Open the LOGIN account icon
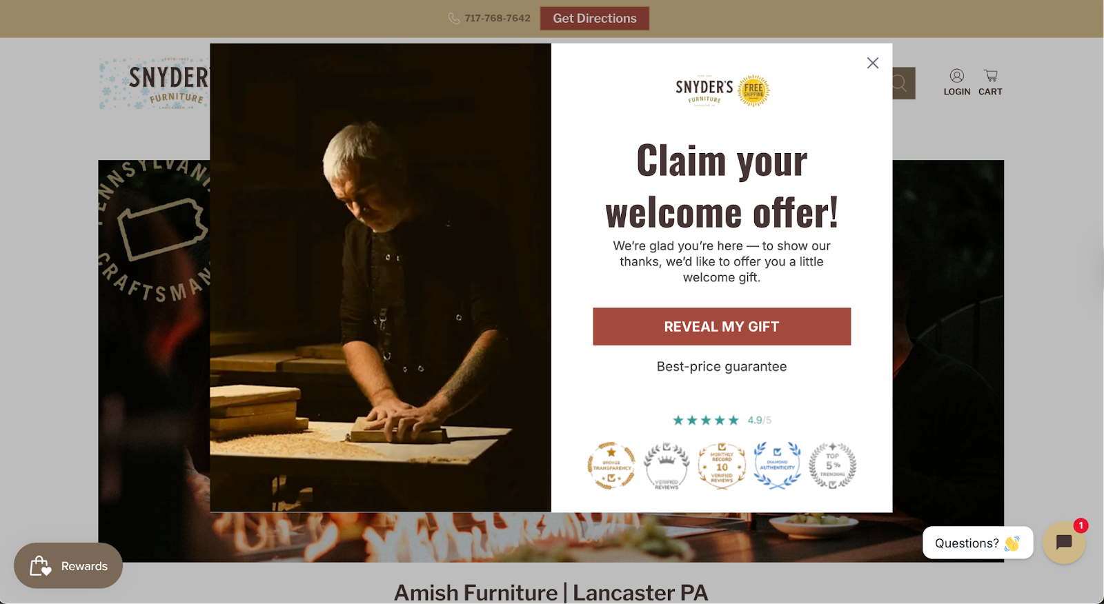 [957, 83]
